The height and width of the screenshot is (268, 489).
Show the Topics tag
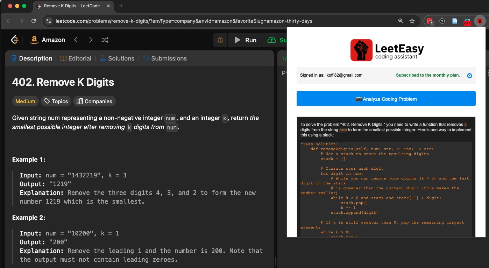[x=56, y=101]
